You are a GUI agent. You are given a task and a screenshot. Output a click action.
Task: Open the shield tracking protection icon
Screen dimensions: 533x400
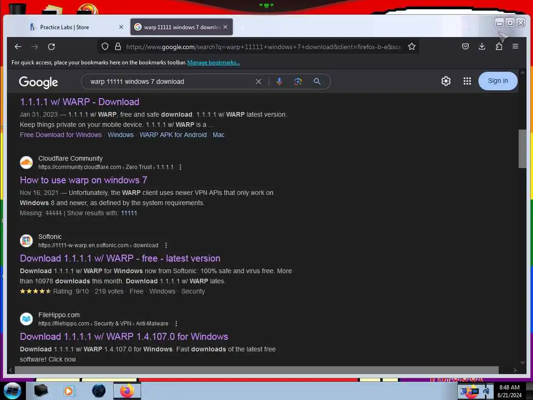105,47
